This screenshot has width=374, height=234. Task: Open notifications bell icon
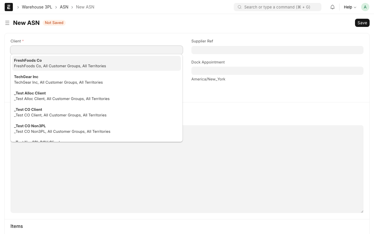pyautogui.click(x=333, y=7)
